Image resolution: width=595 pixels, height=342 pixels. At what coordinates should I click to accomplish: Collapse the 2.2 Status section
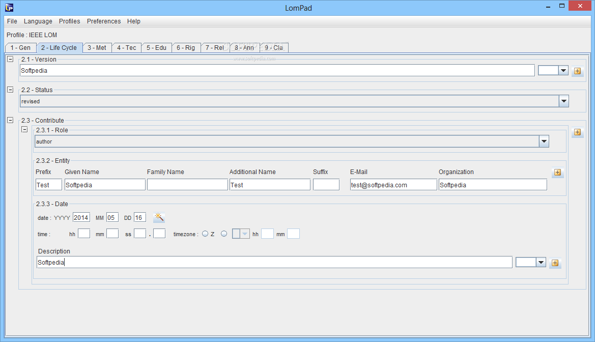point(10,90)
